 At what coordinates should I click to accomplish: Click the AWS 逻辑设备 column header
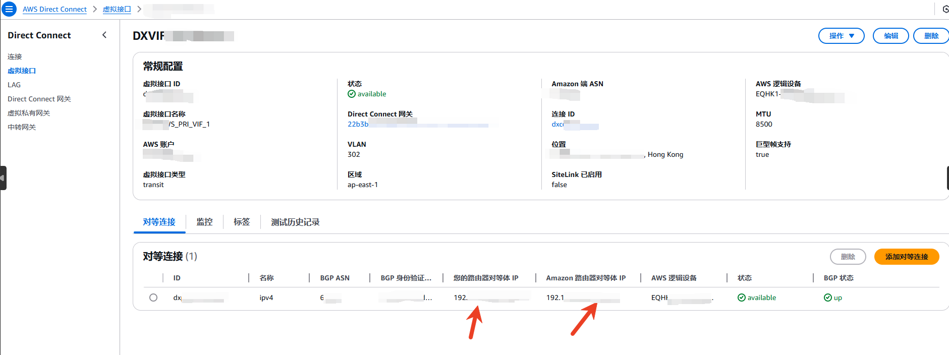pos(674,278)
